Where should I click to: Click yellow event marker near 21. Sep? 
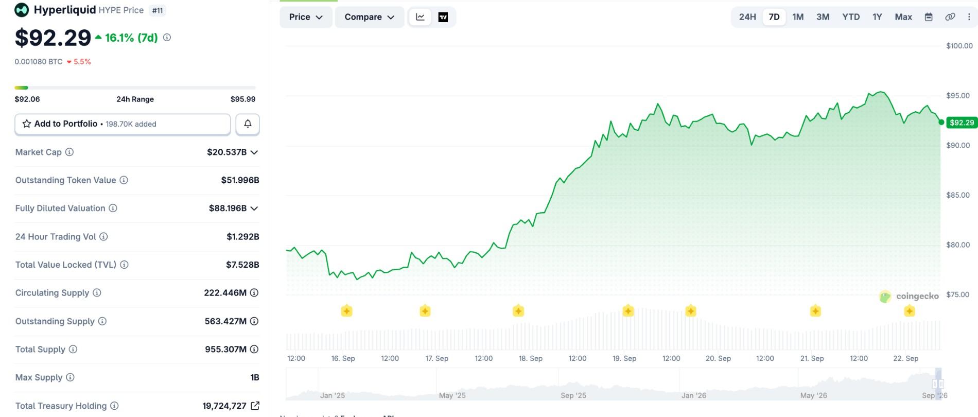pos(815,311)
